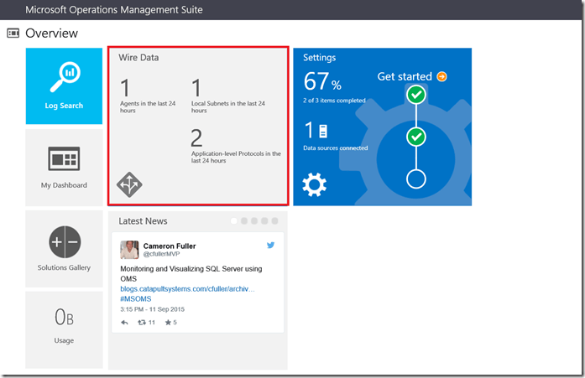Select the first Latest News carousel dot

(x=234, y=221)
